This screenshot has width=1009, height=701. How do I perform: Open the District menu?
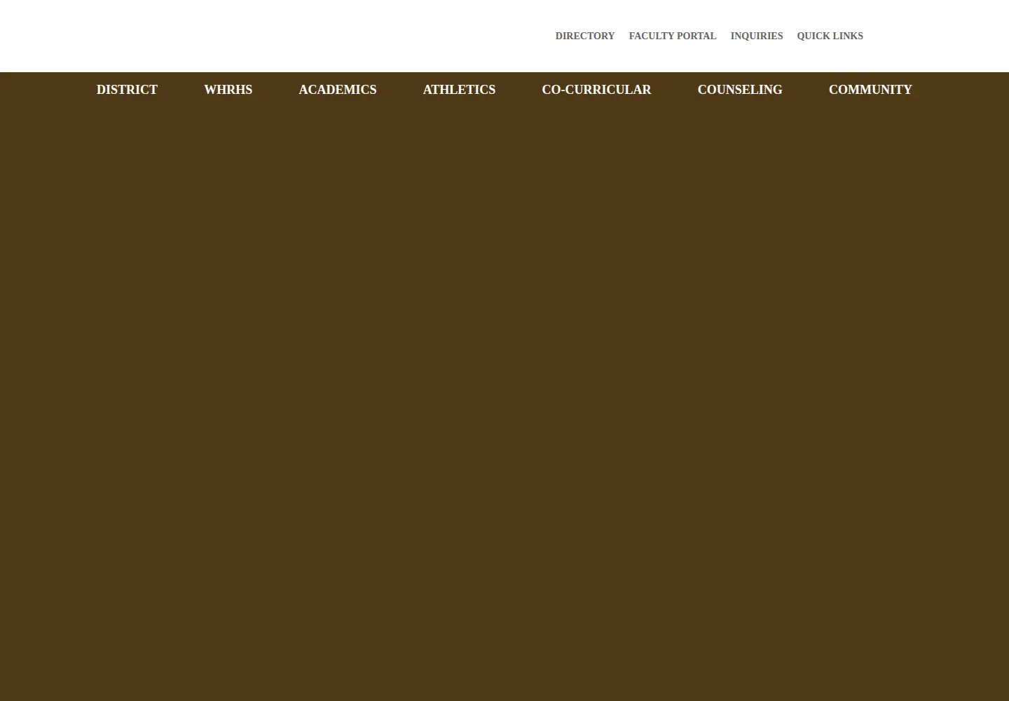tap(127, 90)
